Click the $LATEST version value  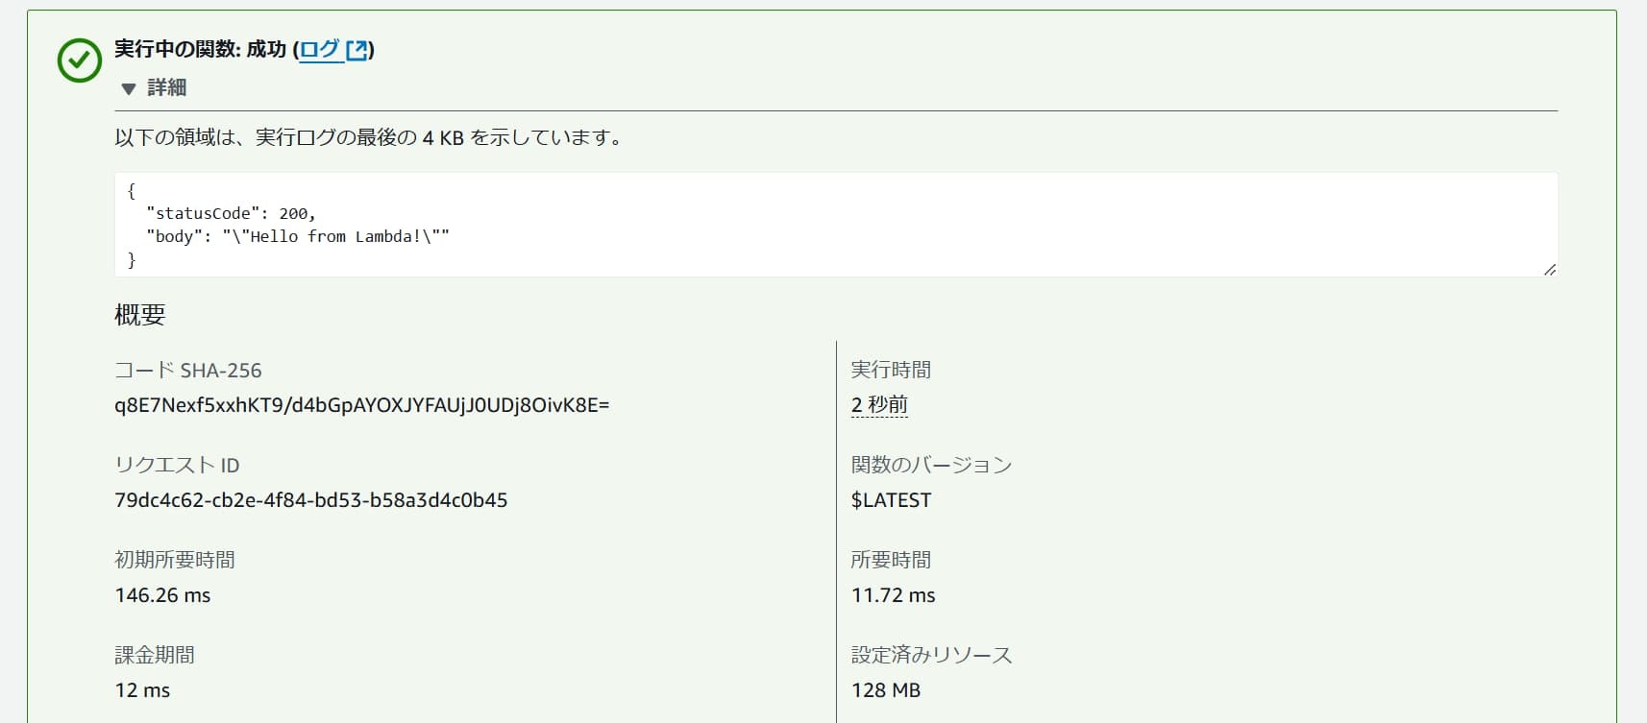point(891,500)
